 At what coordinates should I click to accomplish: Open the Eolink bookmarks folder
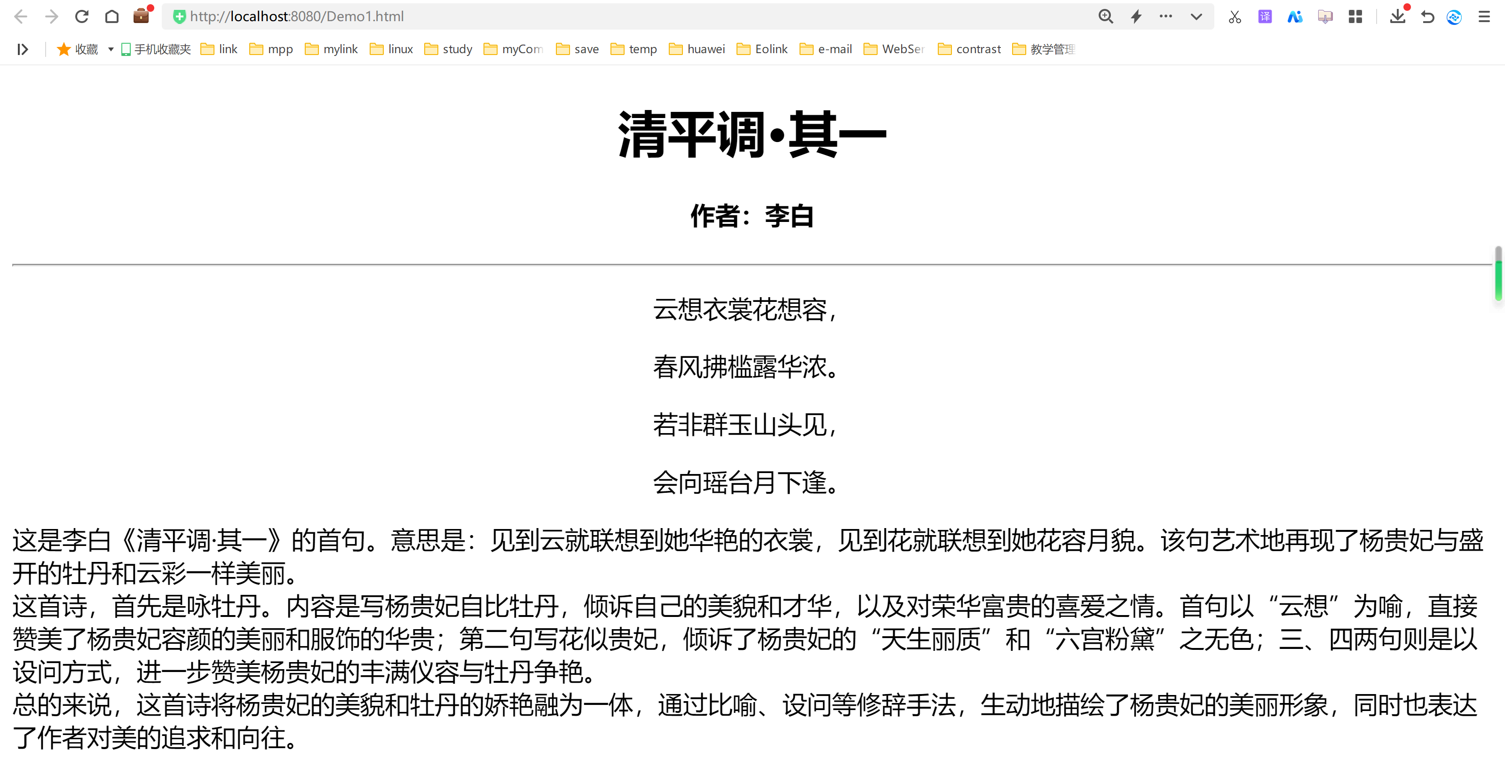tap(762, 49)
